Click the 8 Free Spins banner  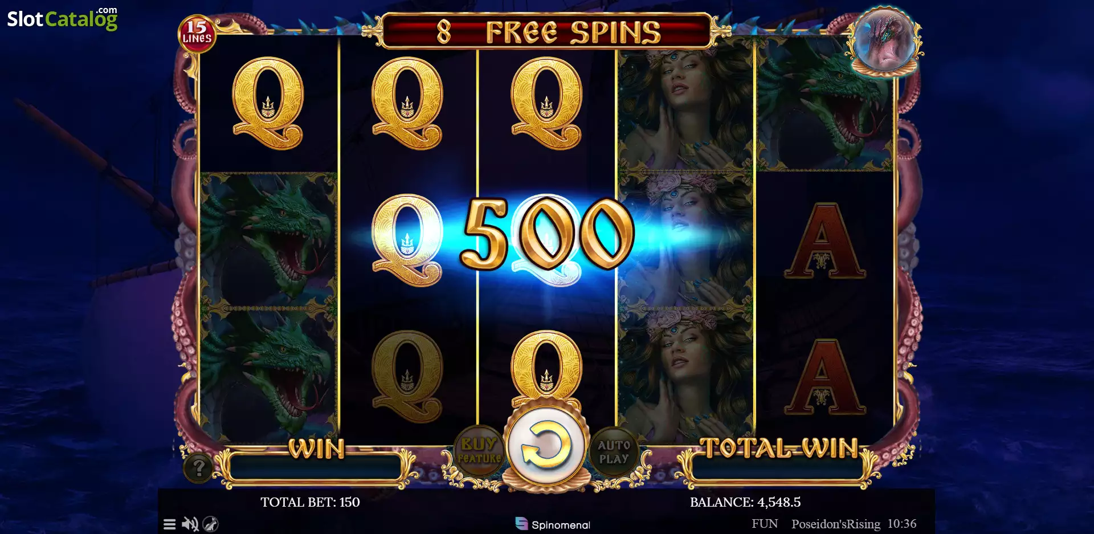point(547,32)
